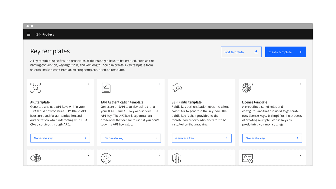This screenshot has height=189, width=336.
Task: Click the hexagon chart icon tile
Action: [177, 158]
